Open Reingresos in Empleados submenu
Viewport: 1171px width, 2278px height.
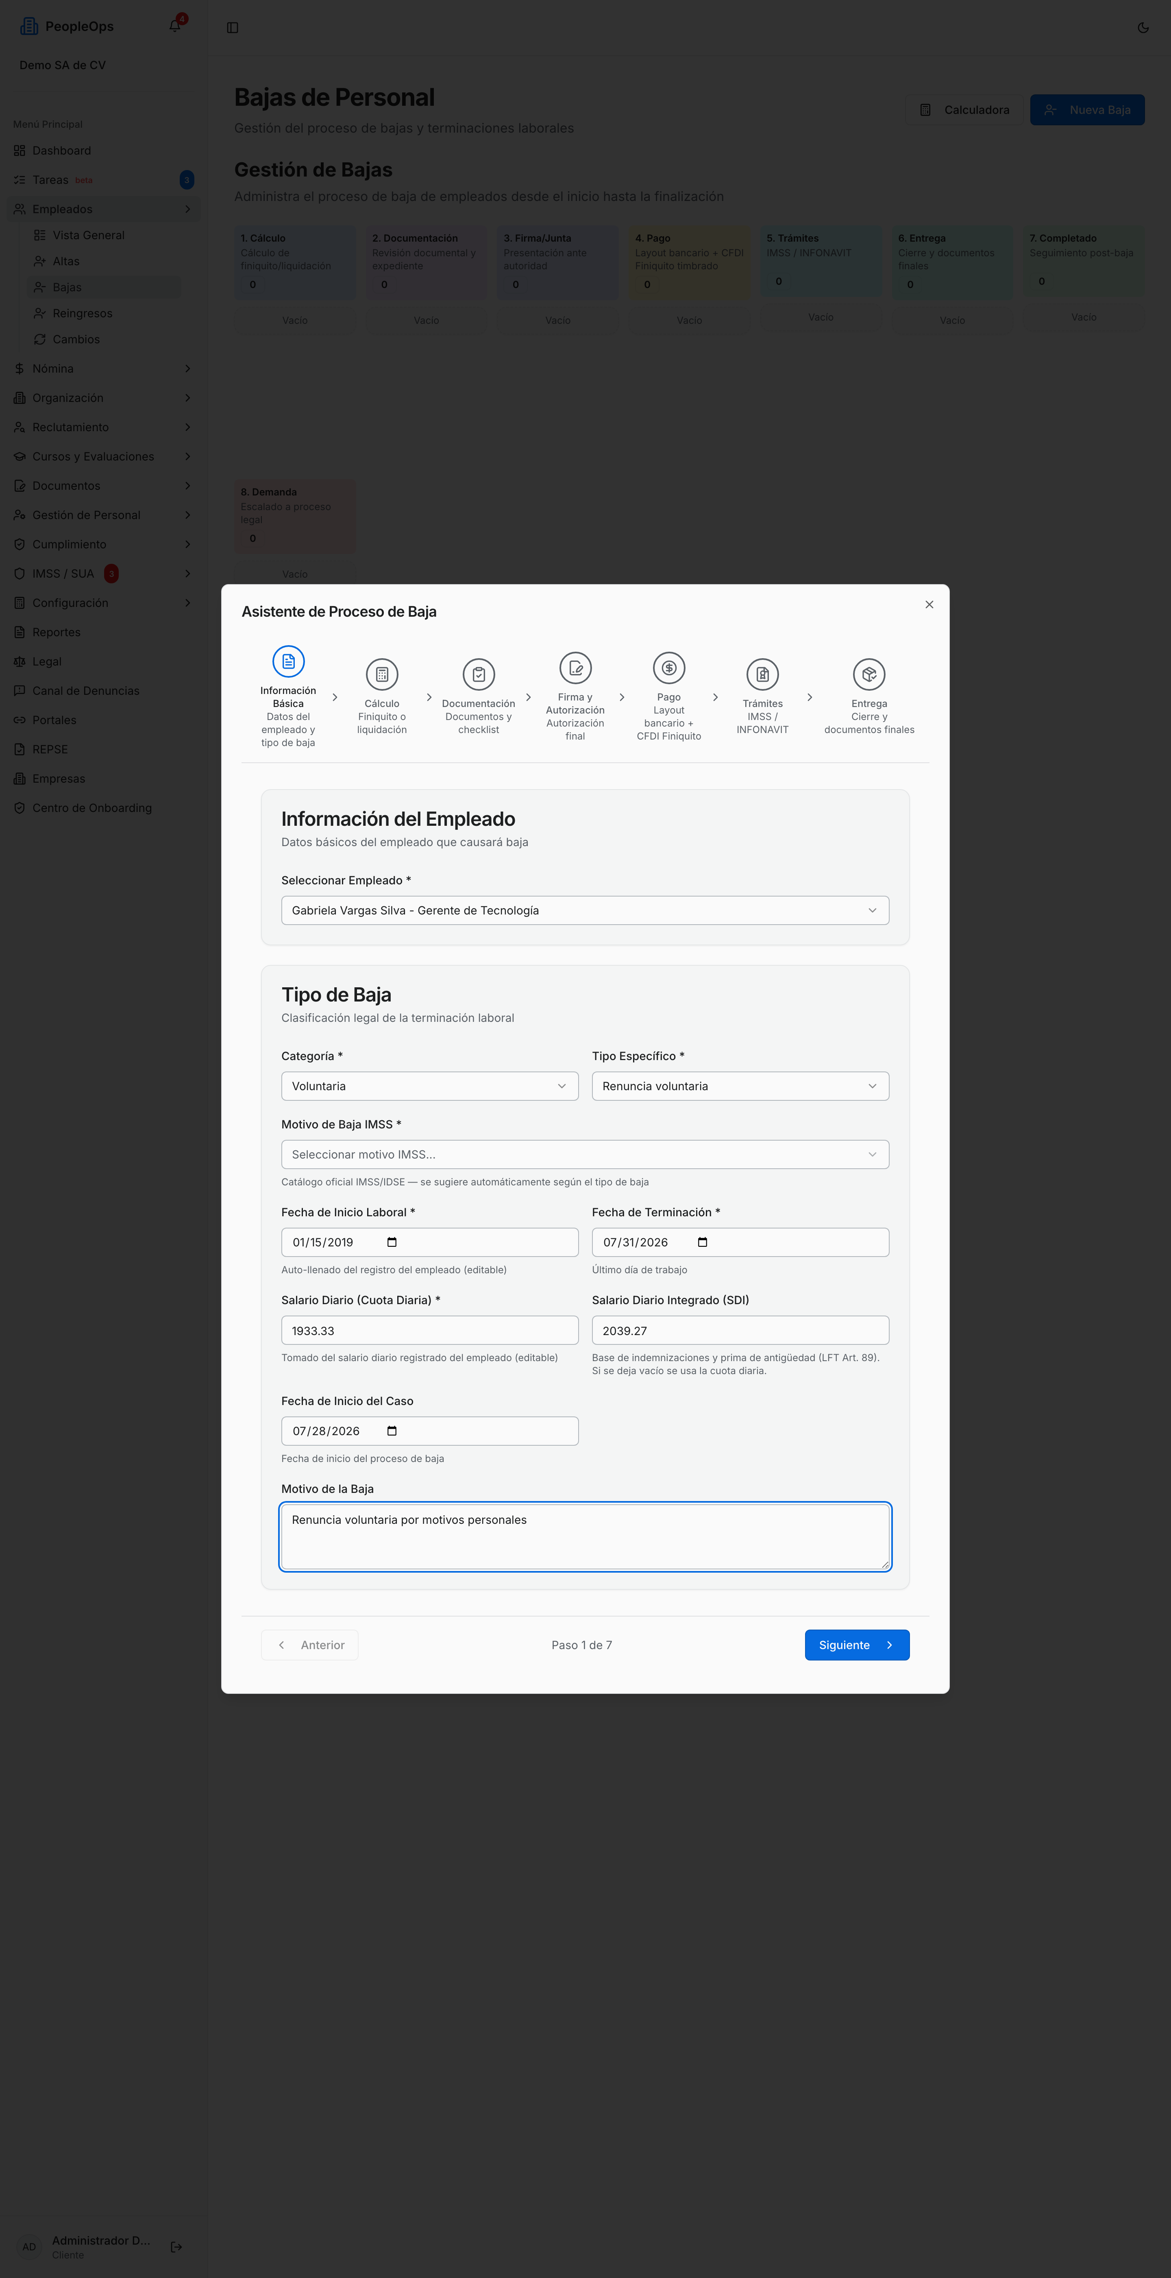pos(103,313)
